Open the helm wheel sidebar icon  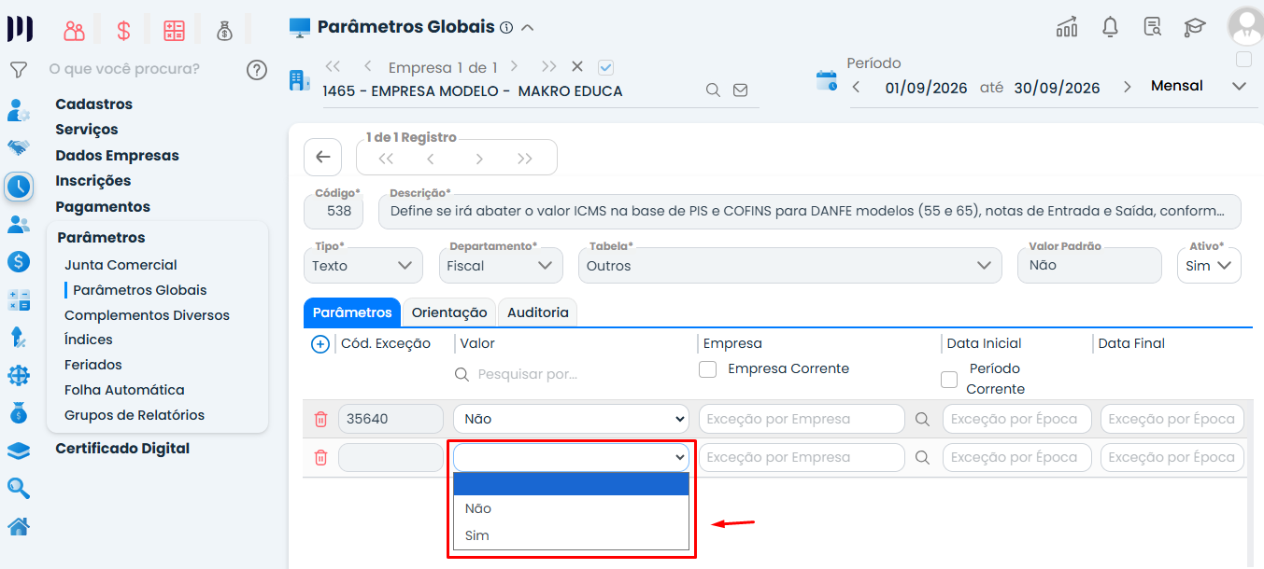18,375
